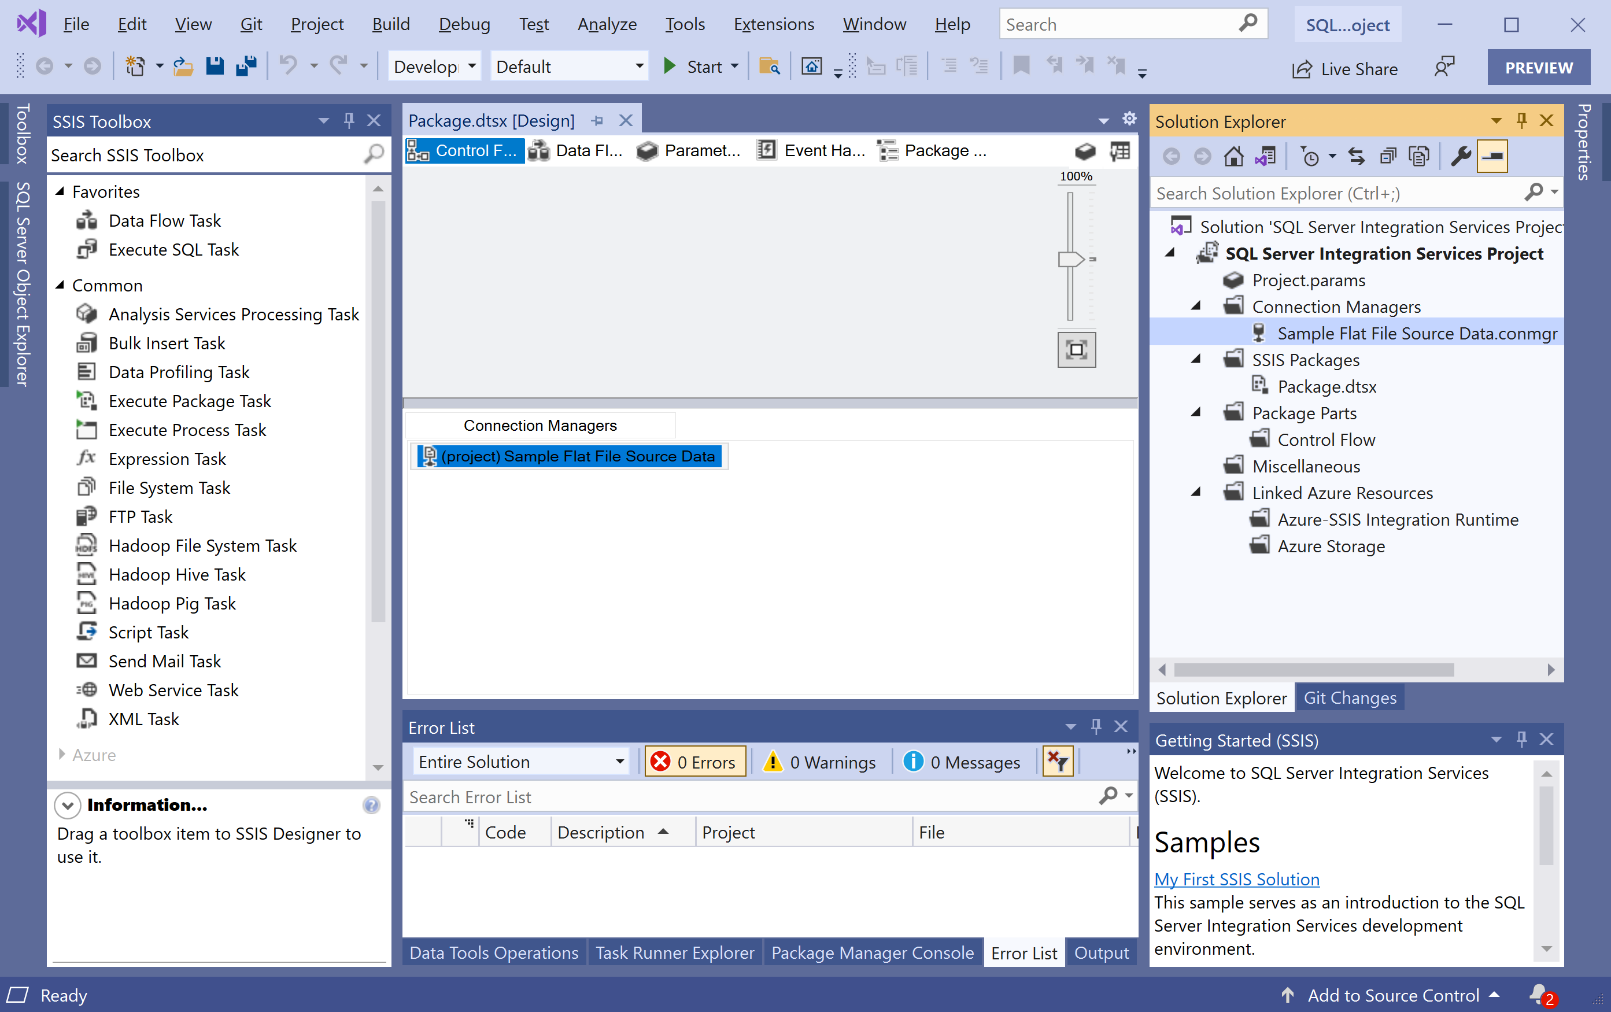The width and height of the screenshot is (1611, 1012).
Task: Click the Variables icon in designer toolbar
Action: pyautogui.click(x=1120, y=151)
